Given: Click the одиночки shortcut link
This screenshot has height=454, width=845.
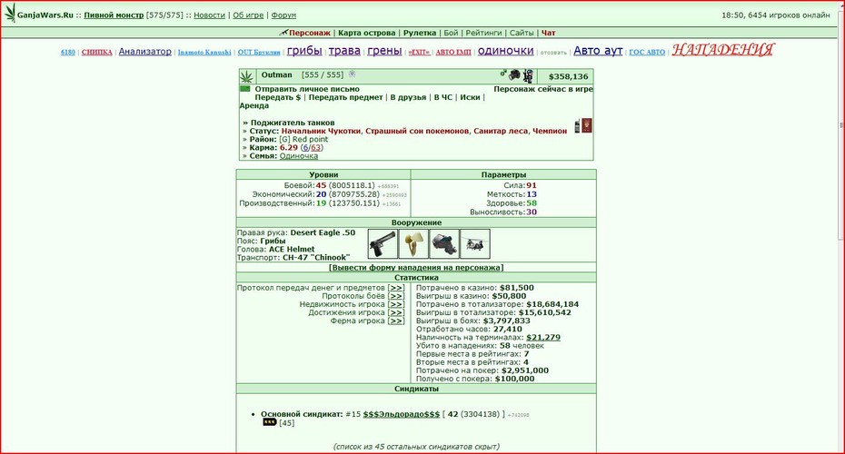Looking at the screenshot, I should pos(505,51).
